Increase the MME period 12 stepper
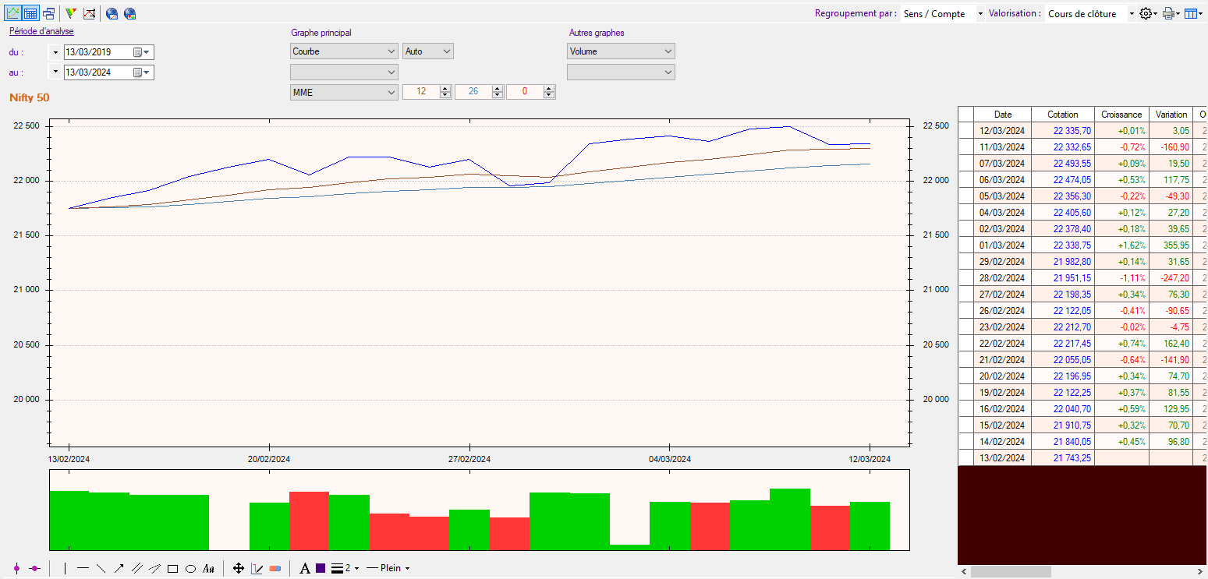 point(445,89)
